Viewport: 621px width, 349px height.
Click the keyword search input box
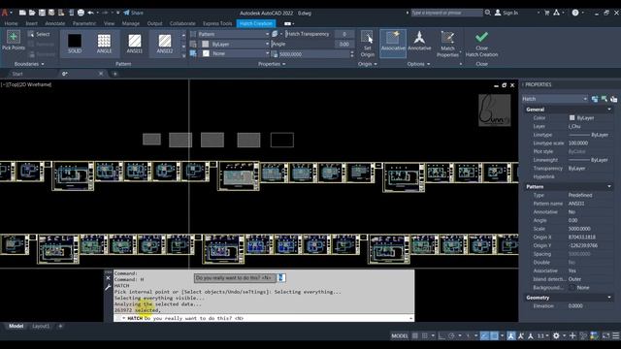(446, 13)
